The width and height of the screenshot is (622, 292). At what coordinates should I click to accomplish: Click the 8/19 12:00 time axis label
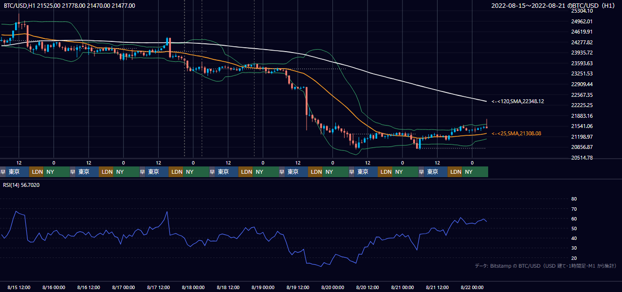[x=298, y=287]
